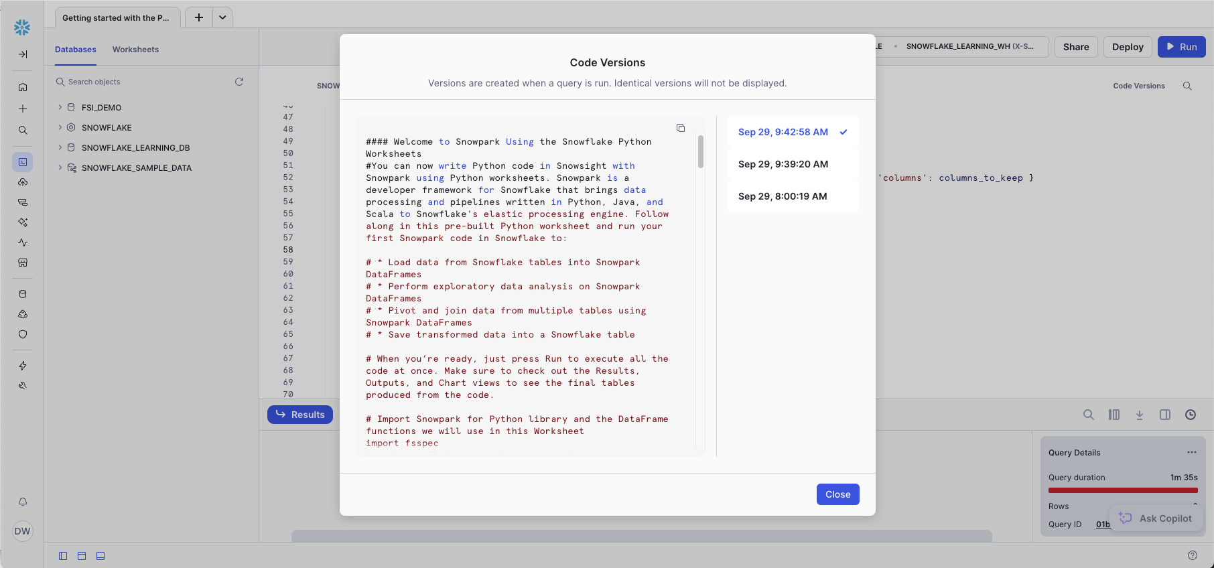
Task: Expand the FSI_DEMO database
Action: click(x=60, y=107)
